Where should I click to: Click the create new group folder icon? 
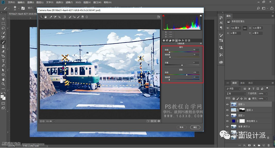(259, 145)
